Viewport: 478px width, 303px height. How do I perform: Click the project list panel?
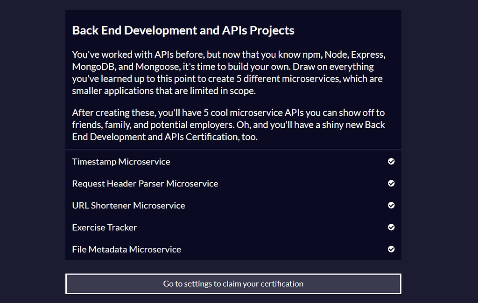[233, 205]
